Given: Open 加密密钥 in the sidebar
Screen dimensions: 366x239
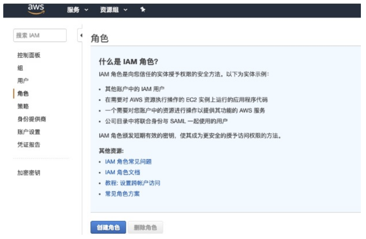Looking at the screenshot, I should (29, 173).
